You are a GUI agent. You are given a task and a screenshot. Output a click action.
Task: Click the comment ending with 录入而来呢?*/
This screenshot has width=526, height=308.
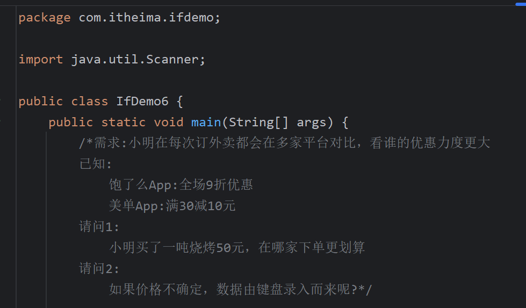pos(241,290)
